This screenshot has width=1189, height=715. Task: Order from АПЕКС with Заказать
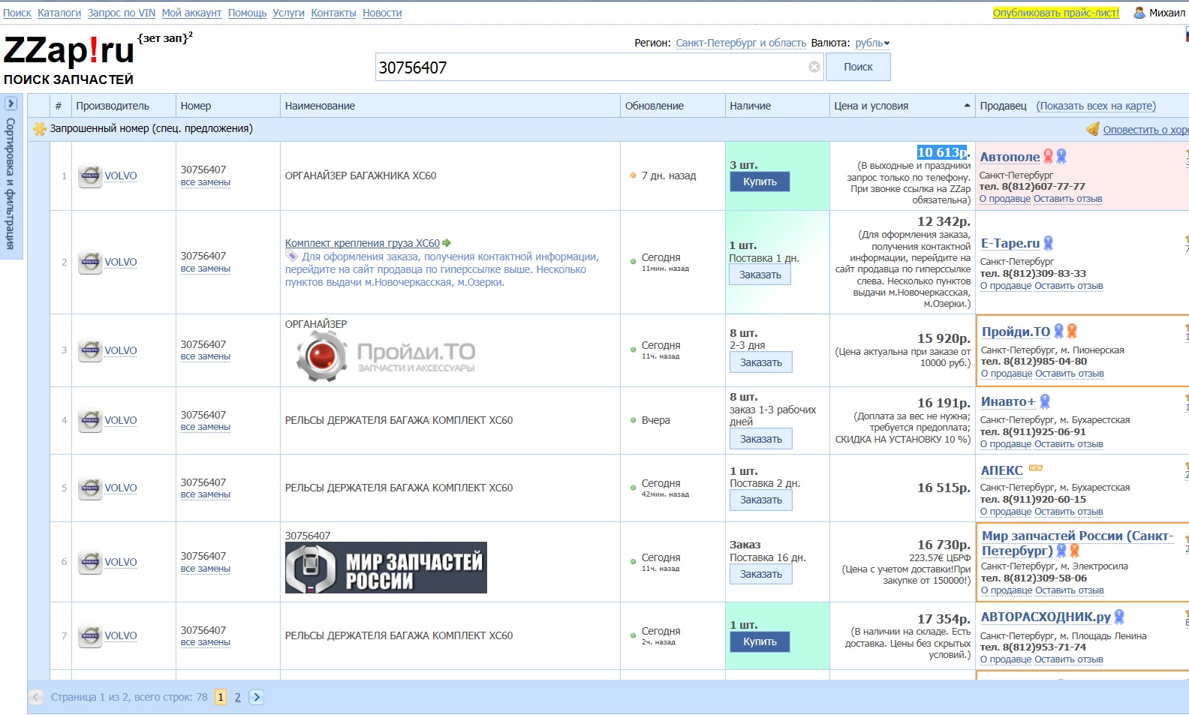[760, 500]
